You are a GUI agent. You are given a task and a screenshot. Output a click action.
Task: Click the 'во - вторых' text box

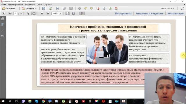[x=63, y=55]
